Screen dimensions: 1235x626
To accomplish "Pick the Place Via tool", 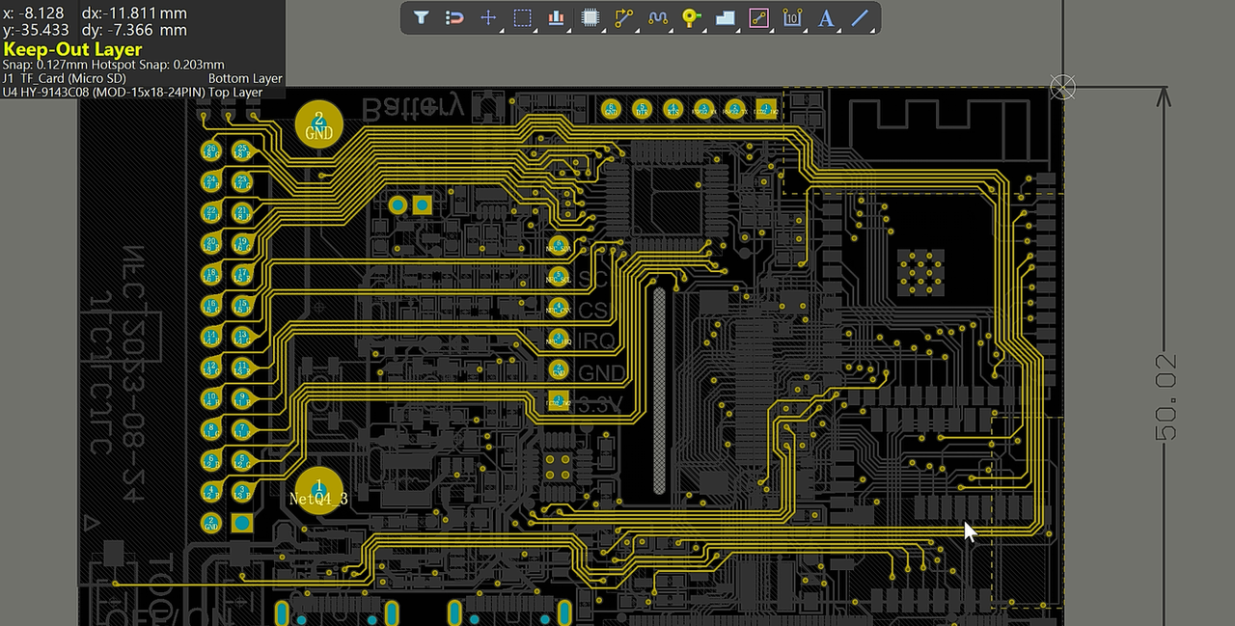I will 691,17.
